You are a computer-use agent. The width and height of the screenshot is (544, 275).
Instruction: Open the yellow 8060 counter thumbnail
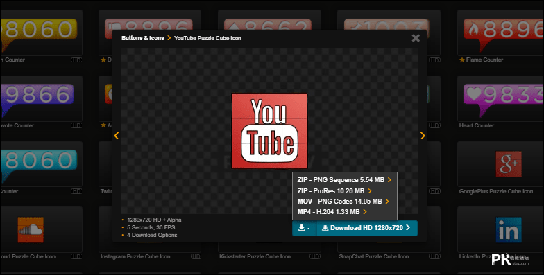(41, 33)
